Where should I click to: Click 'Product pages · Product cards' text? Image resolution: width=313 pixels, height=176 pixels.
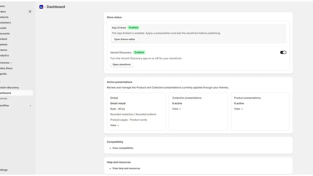pyautogui.click(x=129, y=120)
